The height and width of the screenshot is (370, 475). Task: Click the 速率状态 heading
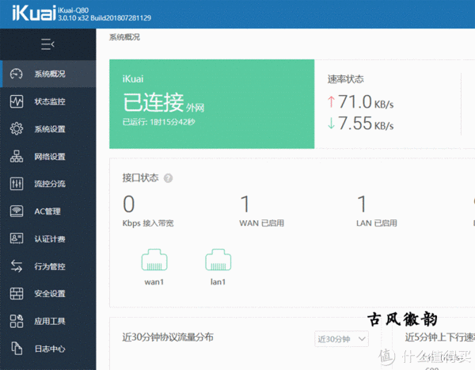pyautogui.click(x=345, y=79)
